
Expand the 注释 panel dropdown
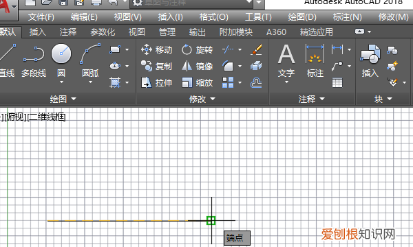tap(312, 99)
